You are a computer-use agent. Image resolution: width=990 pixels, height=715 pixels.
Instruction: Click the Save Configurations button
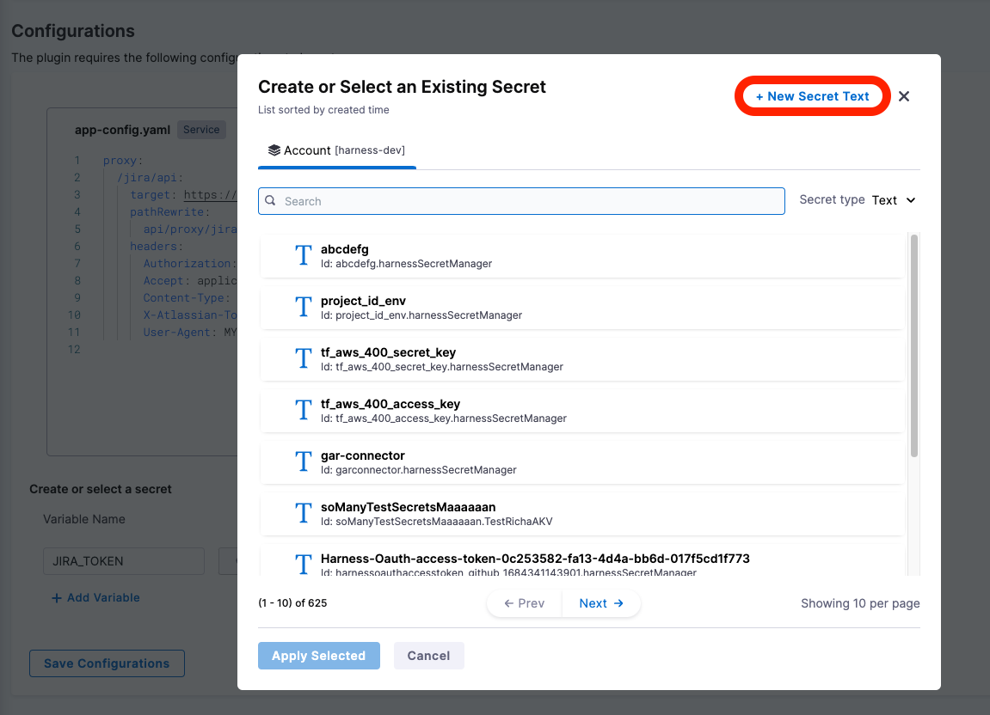(107, 663)
